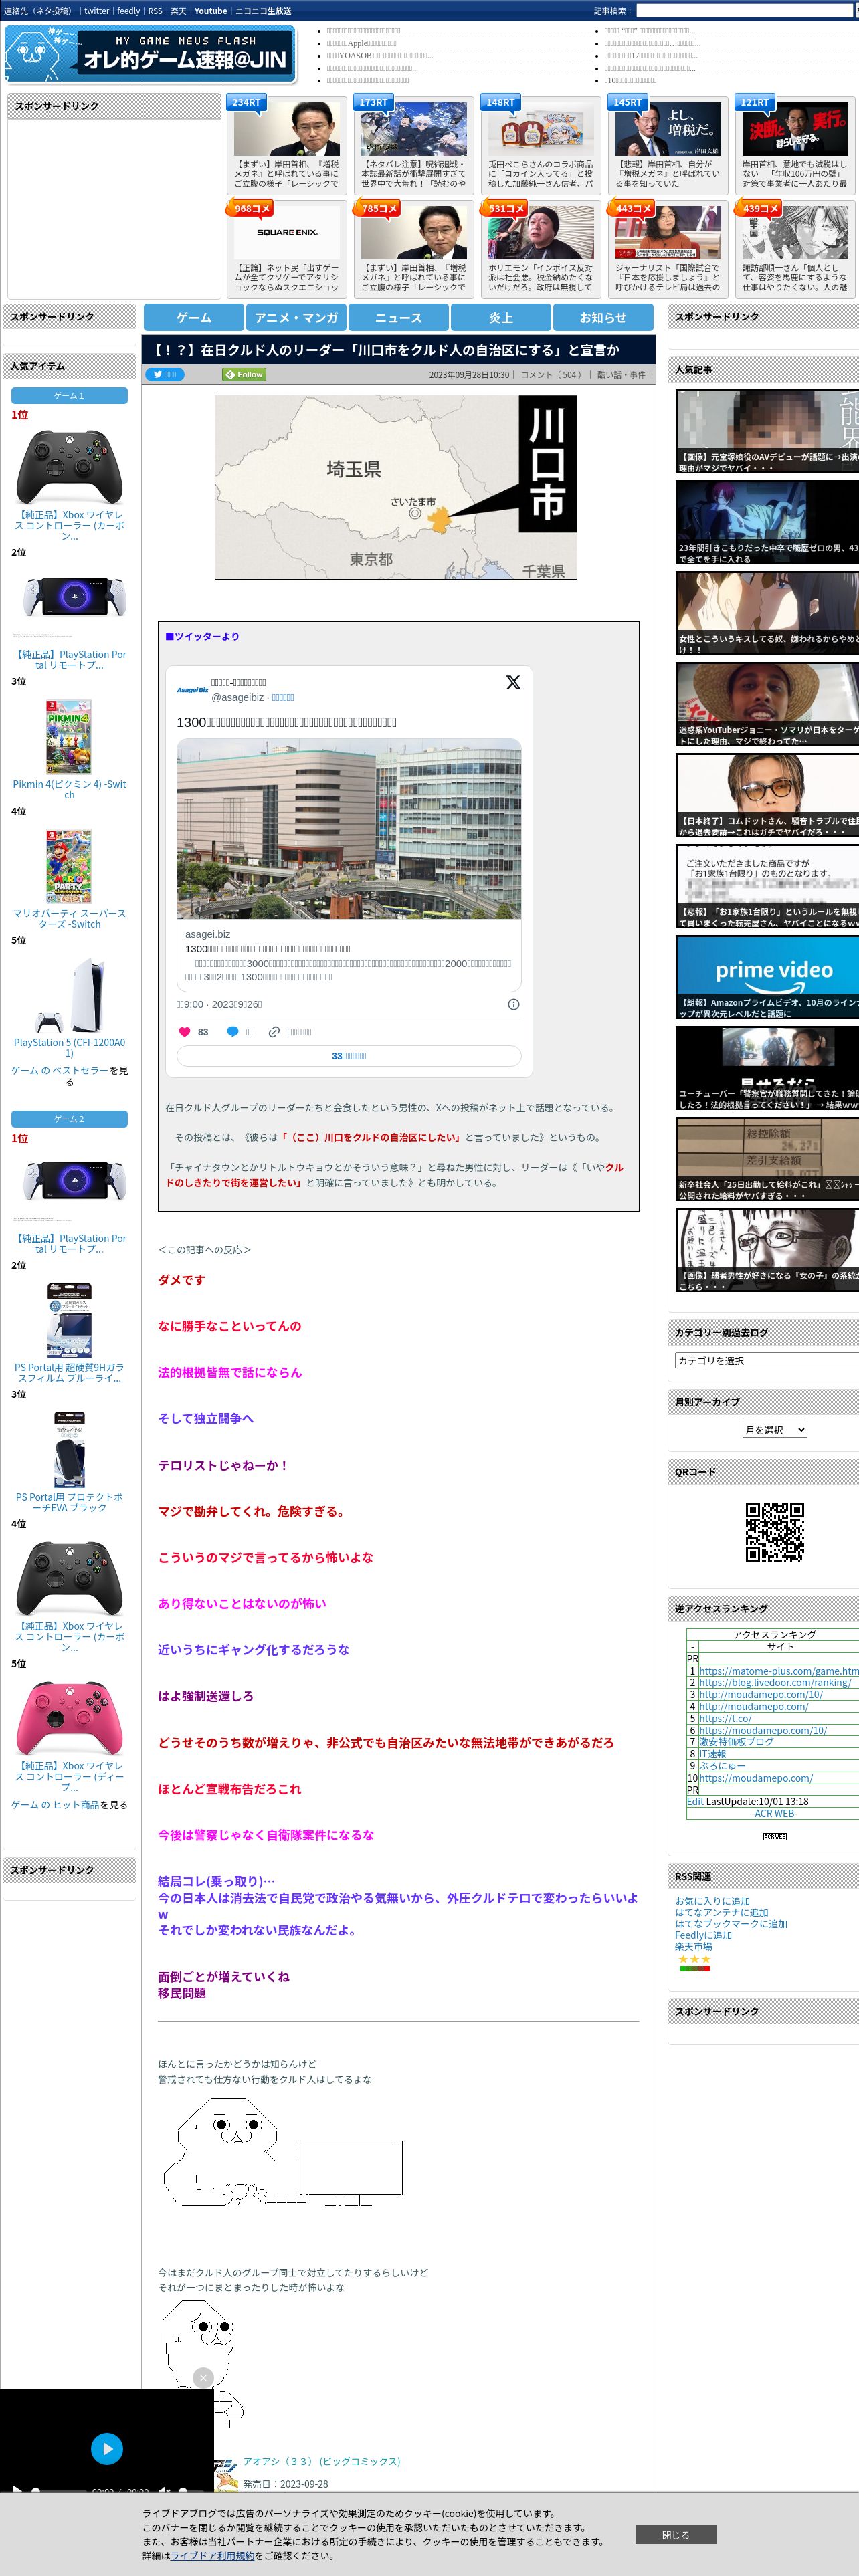Open the カテゴリを選択 category dropdown

point(767,1360)
